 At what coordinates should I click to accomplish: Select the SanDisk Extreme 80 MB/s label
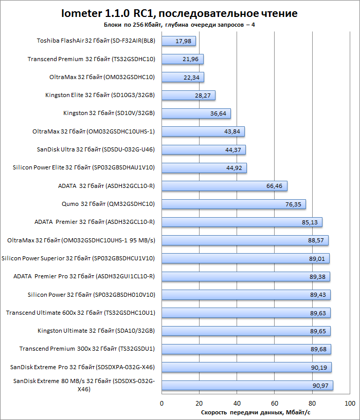[84, 385]
